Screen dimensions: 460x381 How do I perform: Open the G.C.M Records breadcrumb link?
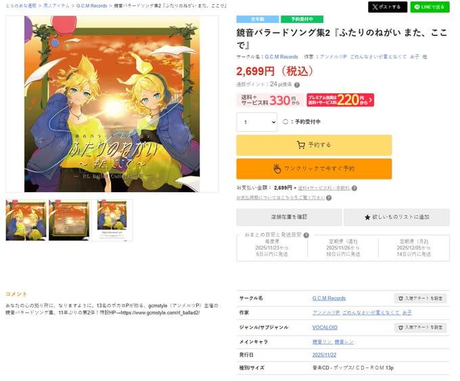(x=92, y=6)
